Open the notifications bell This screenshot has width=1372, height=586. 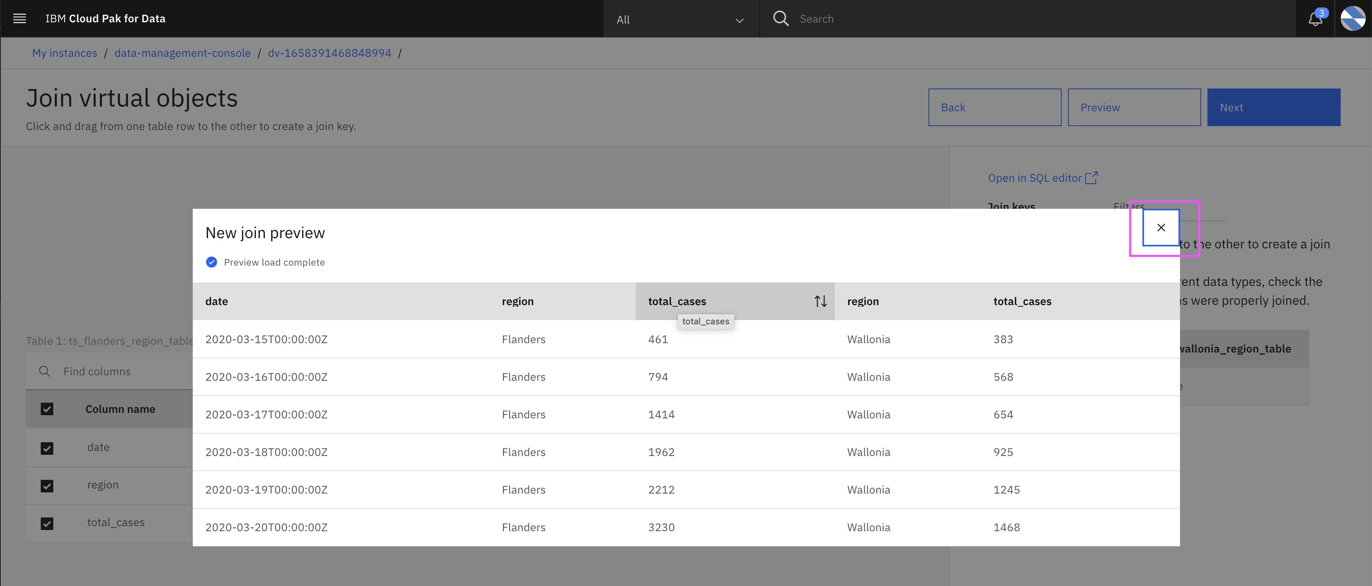pos(1315,19)
